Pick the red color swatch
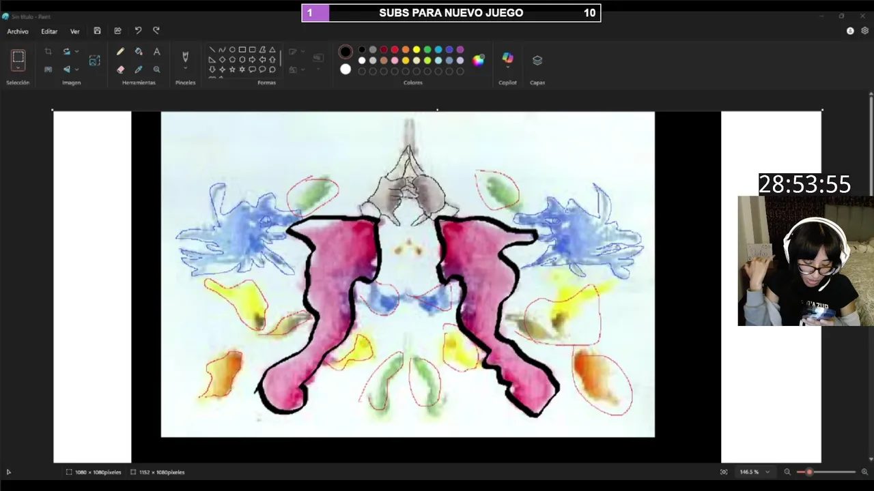This screenshot has height=491, width=874. [395, 50]
